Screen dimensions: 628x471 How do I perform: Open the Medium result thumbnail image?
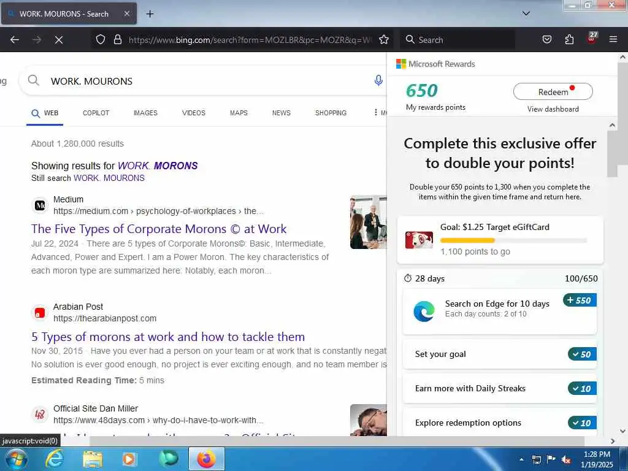click(369, 222)
